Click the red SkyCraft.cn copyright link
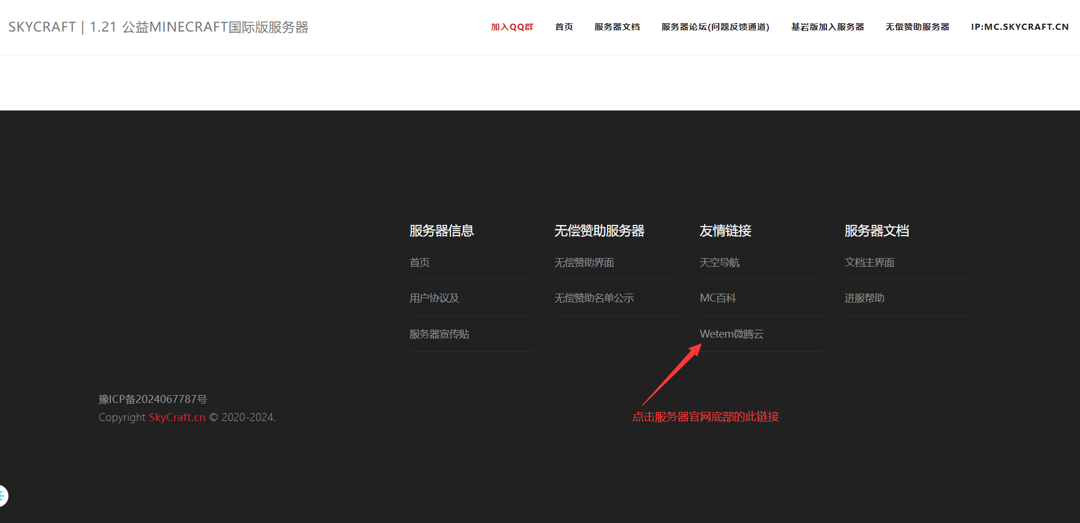 (177, 418)
